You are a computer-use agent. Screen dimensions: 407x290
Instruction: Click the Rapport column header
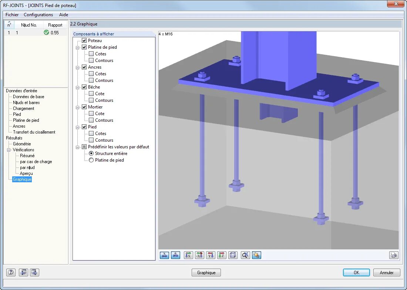[x=55, y=25]
